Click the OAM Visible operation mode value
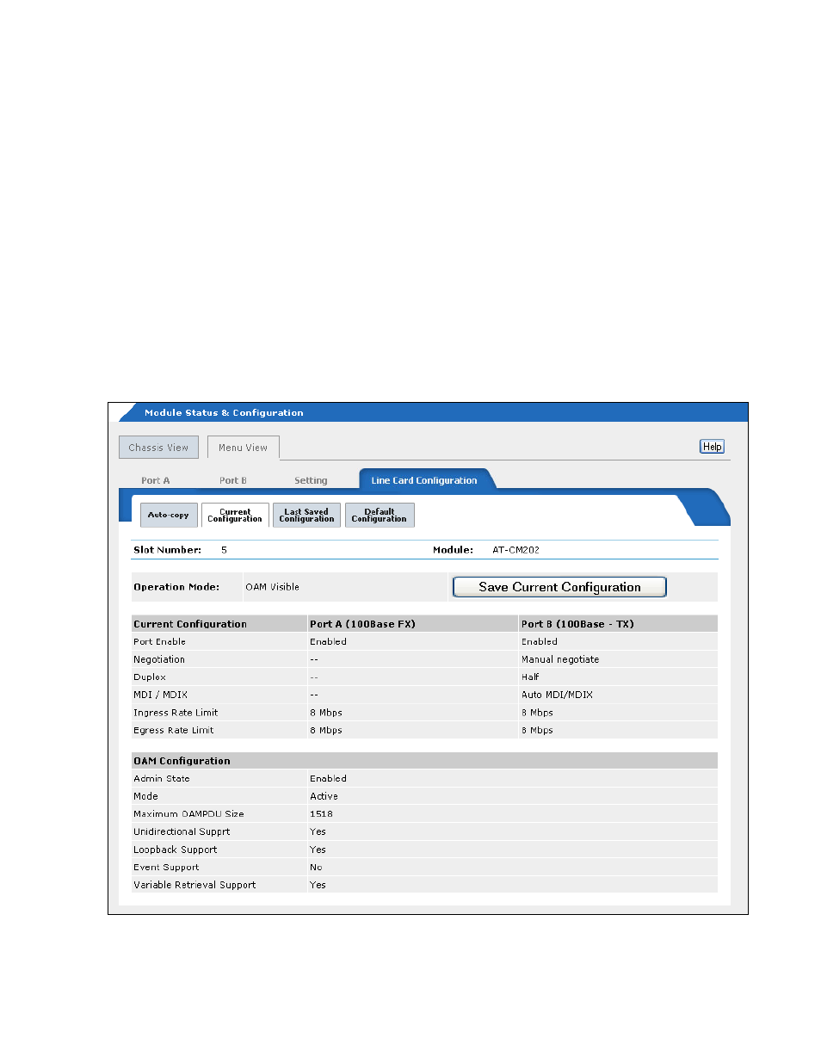Viewport: 821px width, 1063px height. (272, 587)
